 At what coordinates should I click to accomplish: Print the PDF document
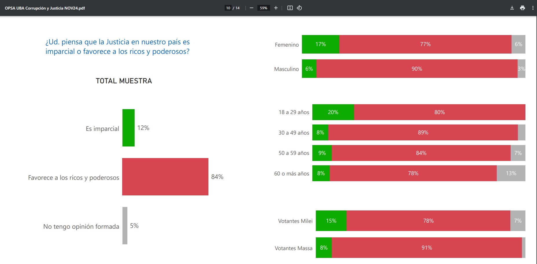(522, 8)
